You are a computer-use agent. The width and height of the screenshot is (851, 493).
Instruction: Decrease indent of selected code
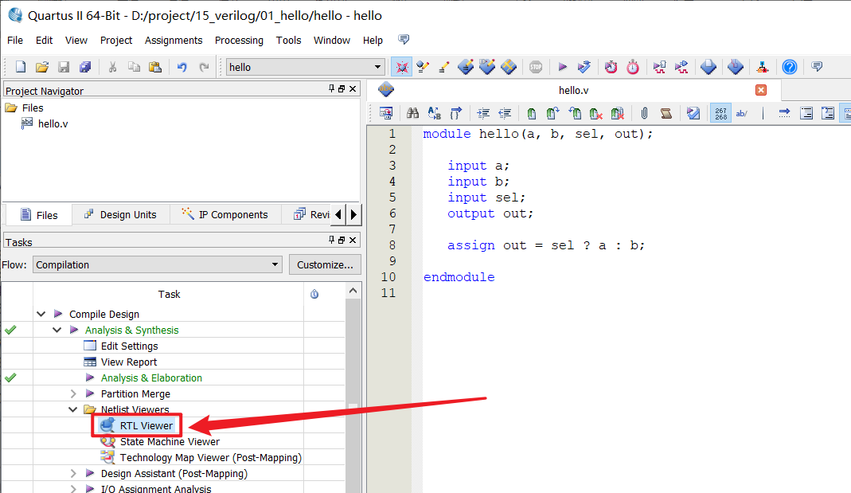pos(505,113)
